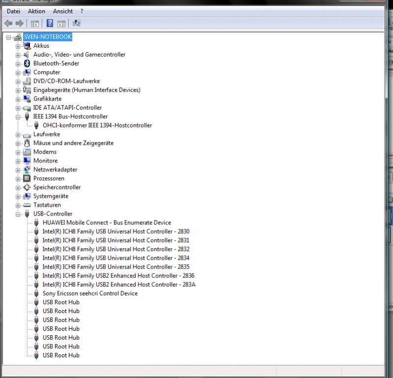The height and width of the screenshot is (378, 393).
Task: Click the Back arrow toolbar icon
Action: tap(8, 24)
